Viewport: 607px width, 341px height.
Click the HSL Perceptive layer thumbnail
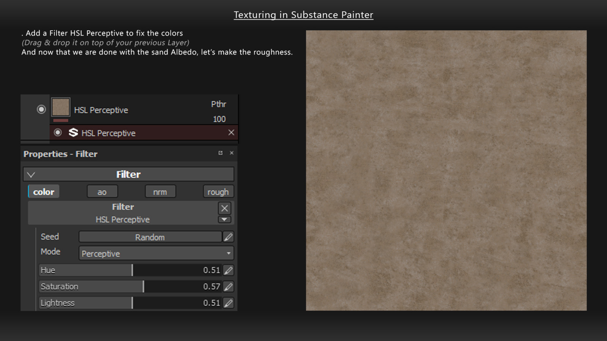pos(61,107)
